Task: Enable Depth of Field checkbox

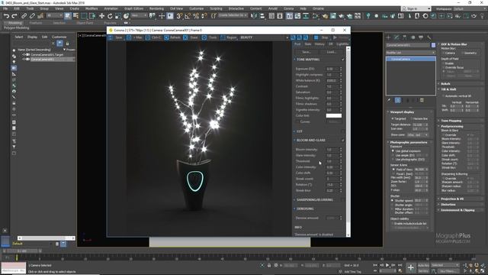Action: [x=444, y=63]
